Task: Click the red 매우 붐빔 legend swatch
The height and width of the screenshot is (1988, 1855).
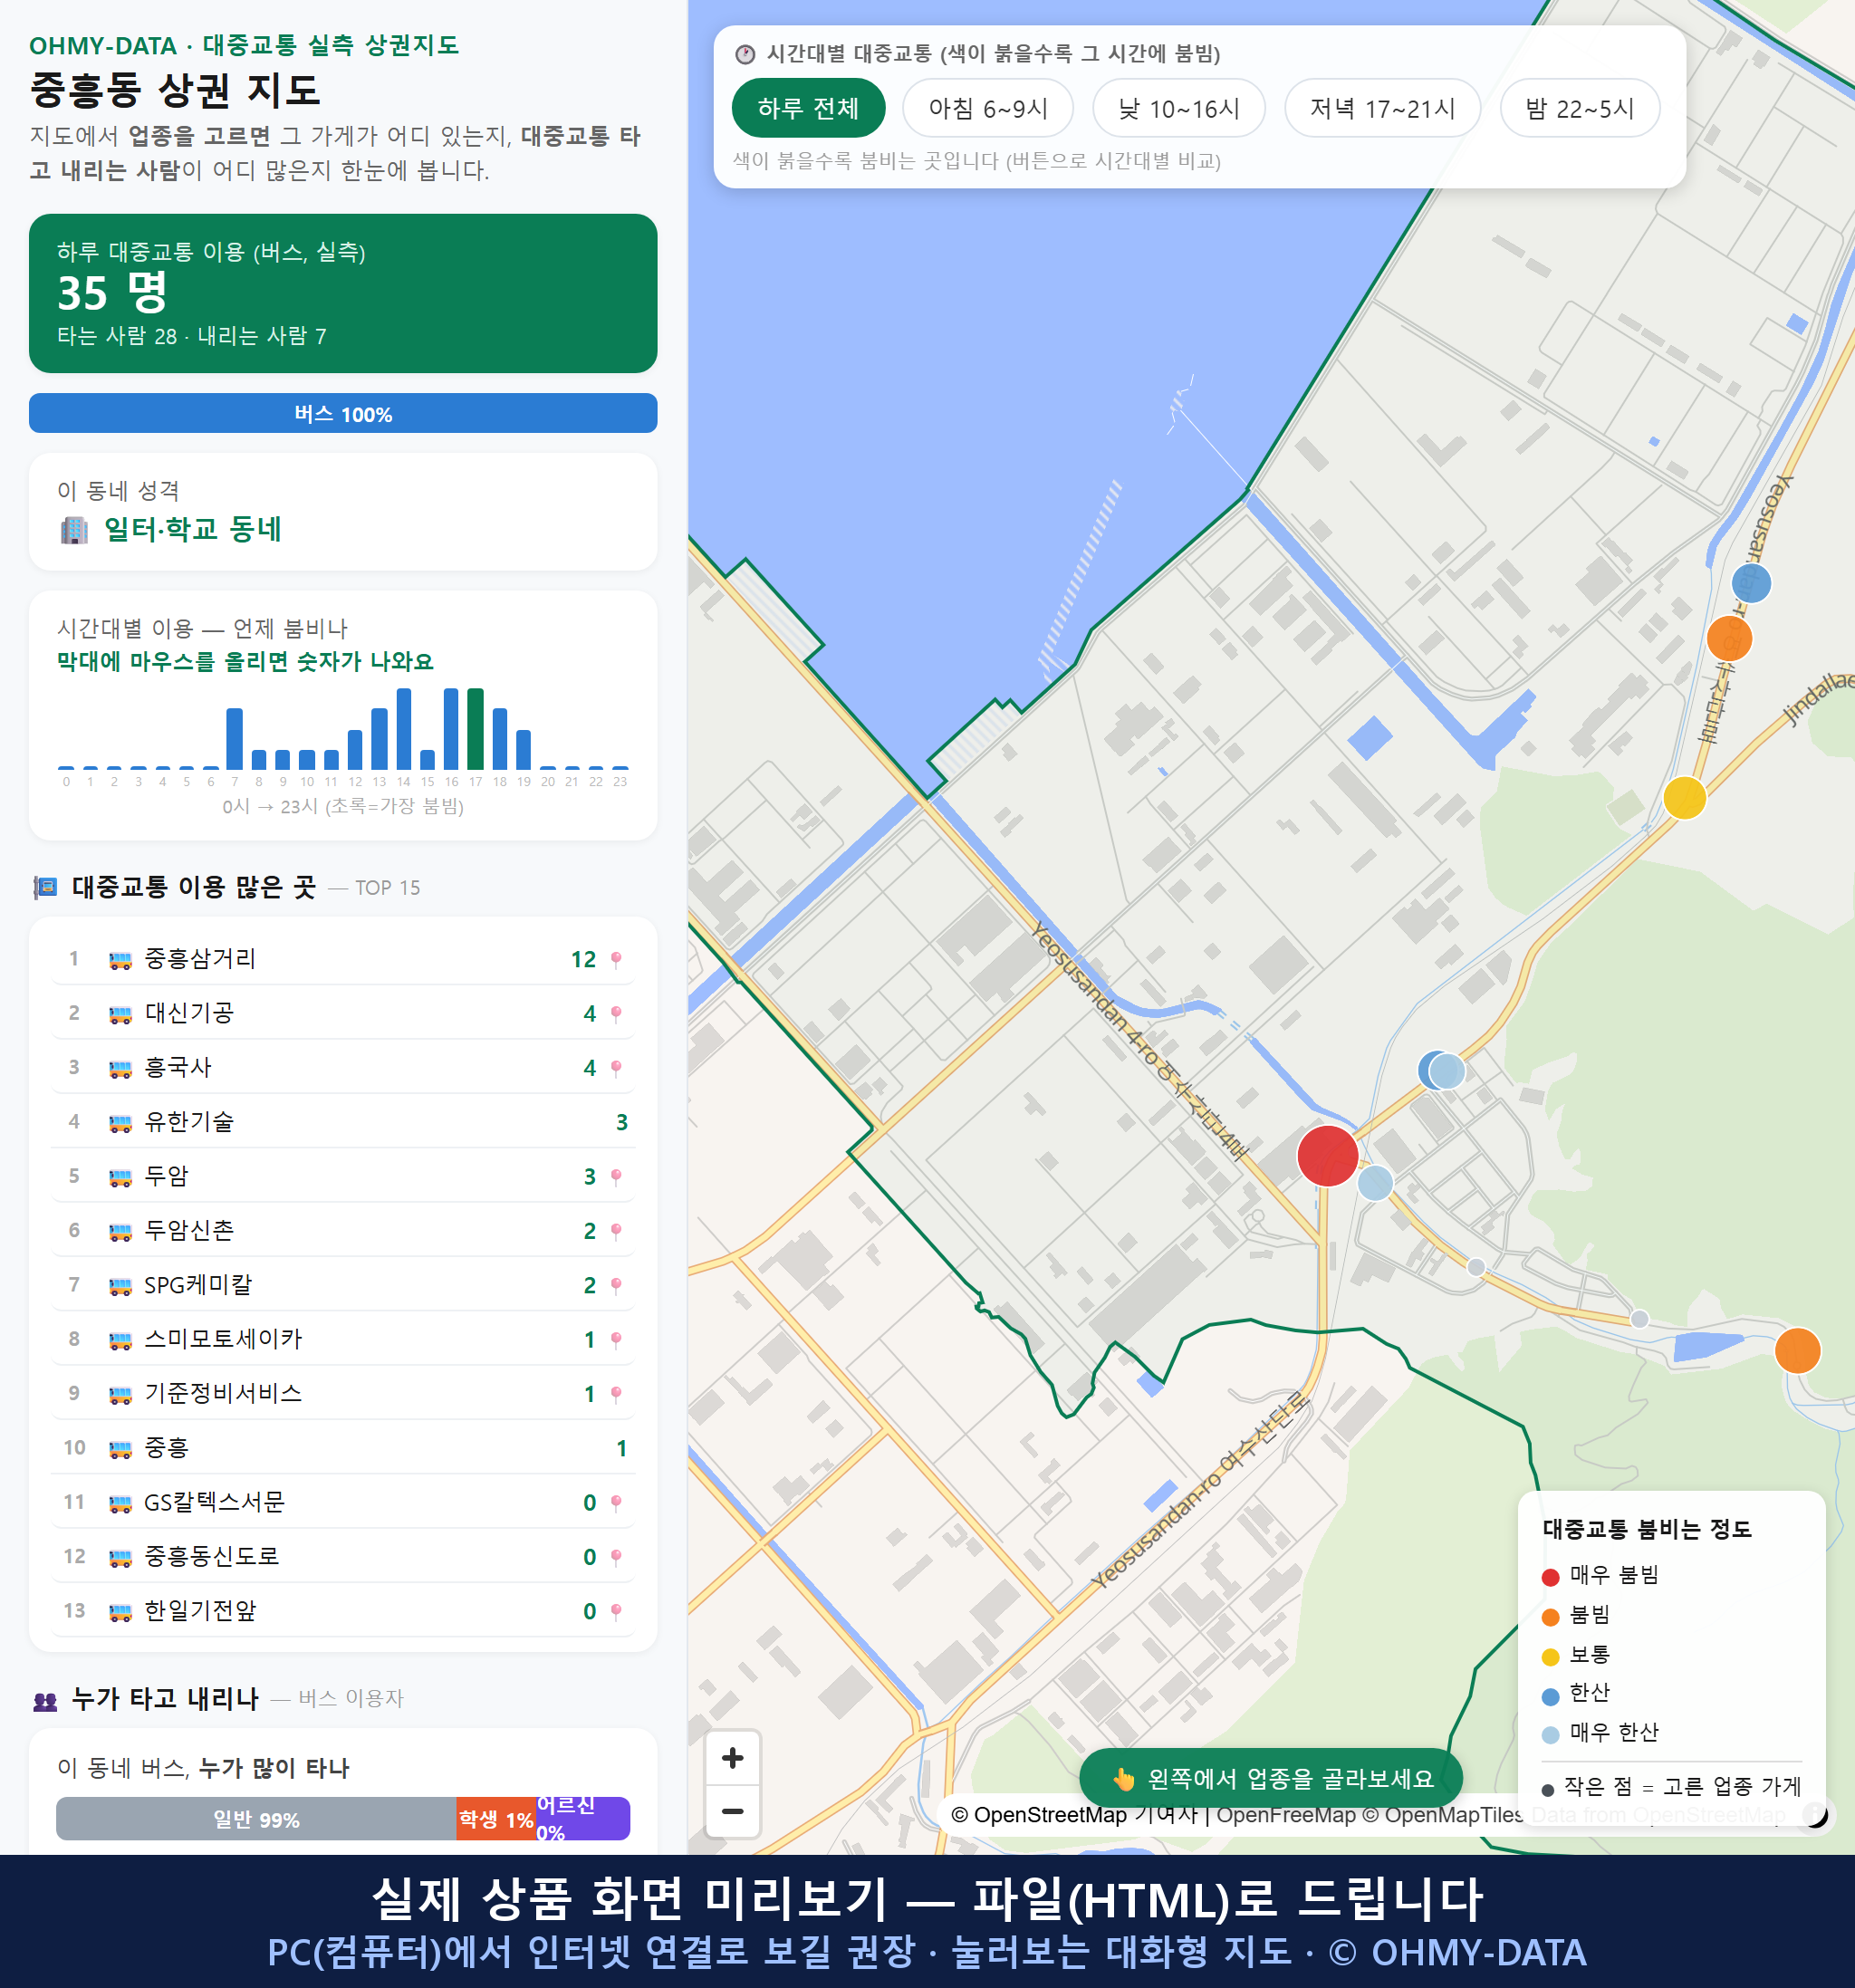Action: 1550,1577
